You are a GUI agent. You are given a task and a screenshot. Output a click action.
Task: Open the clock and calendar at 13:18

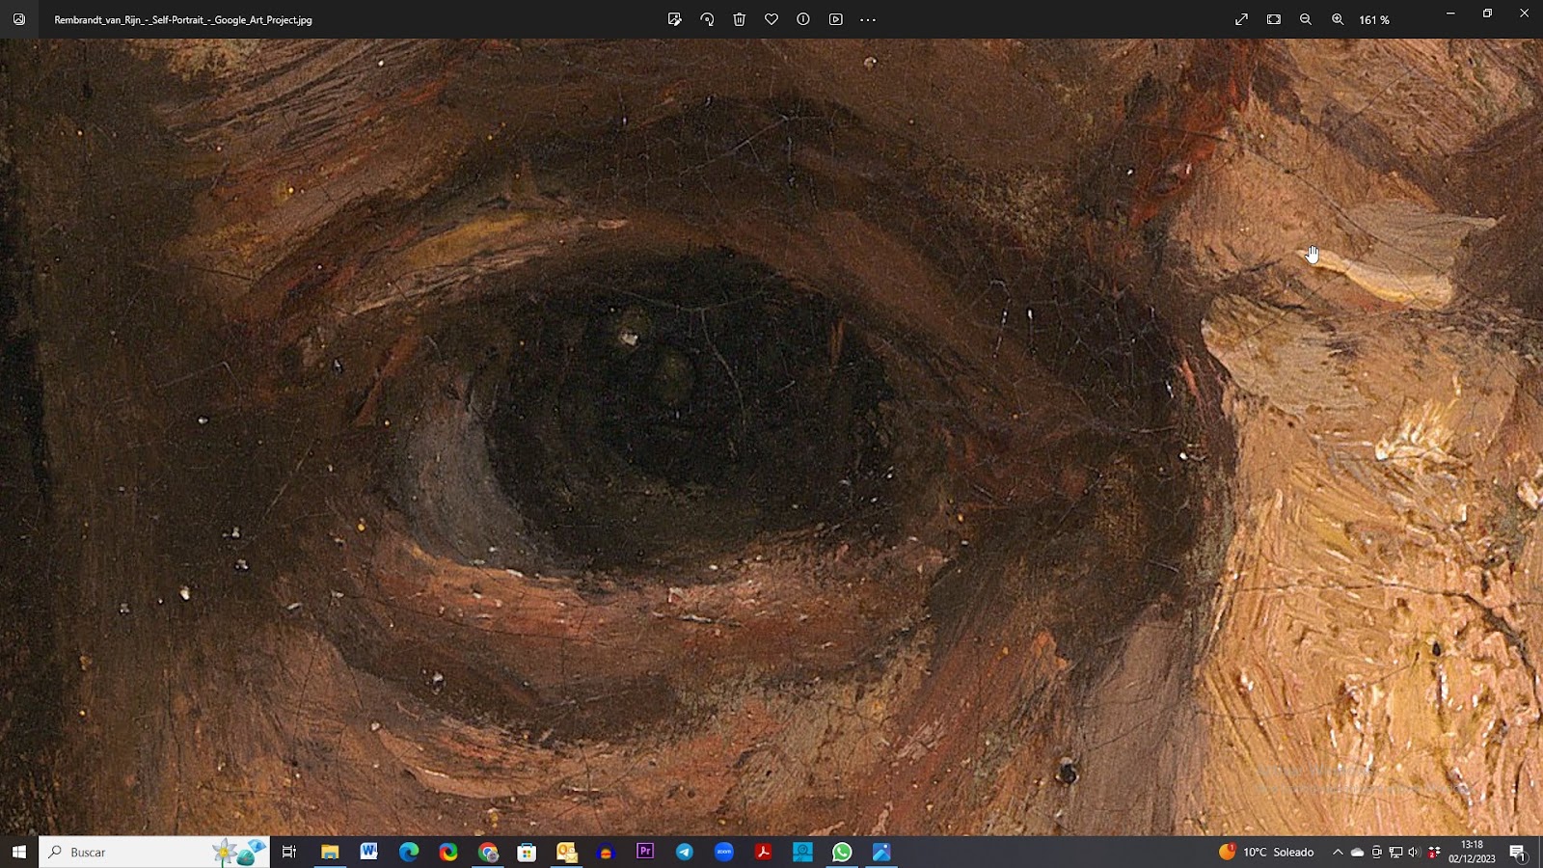(1472, 852)
